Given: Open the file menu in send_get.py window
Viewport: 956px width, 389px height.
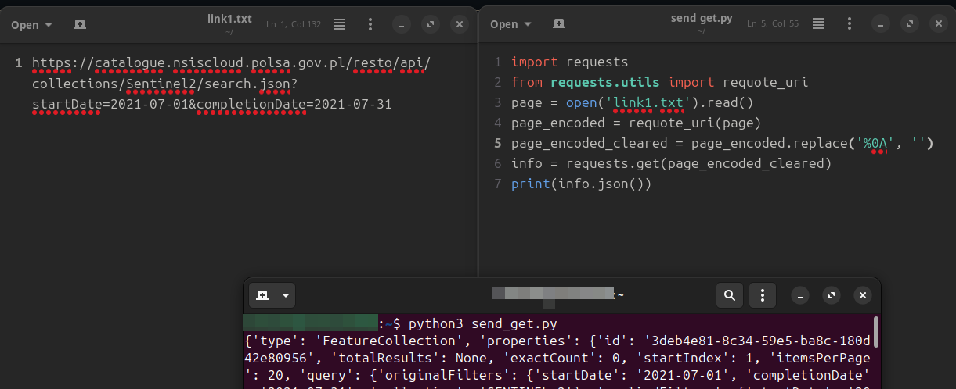Looking at the screenshot, I should coord(510,24).
